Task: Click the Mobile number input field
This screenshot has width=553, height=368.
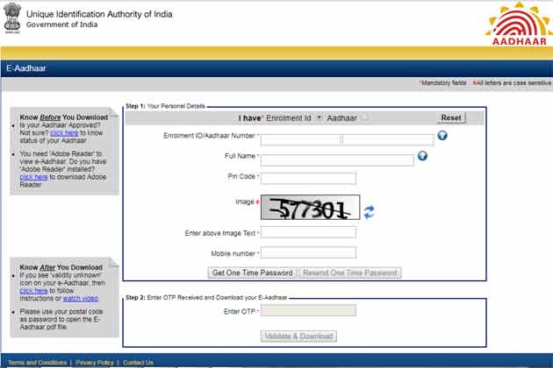Action: click(308, 253)
